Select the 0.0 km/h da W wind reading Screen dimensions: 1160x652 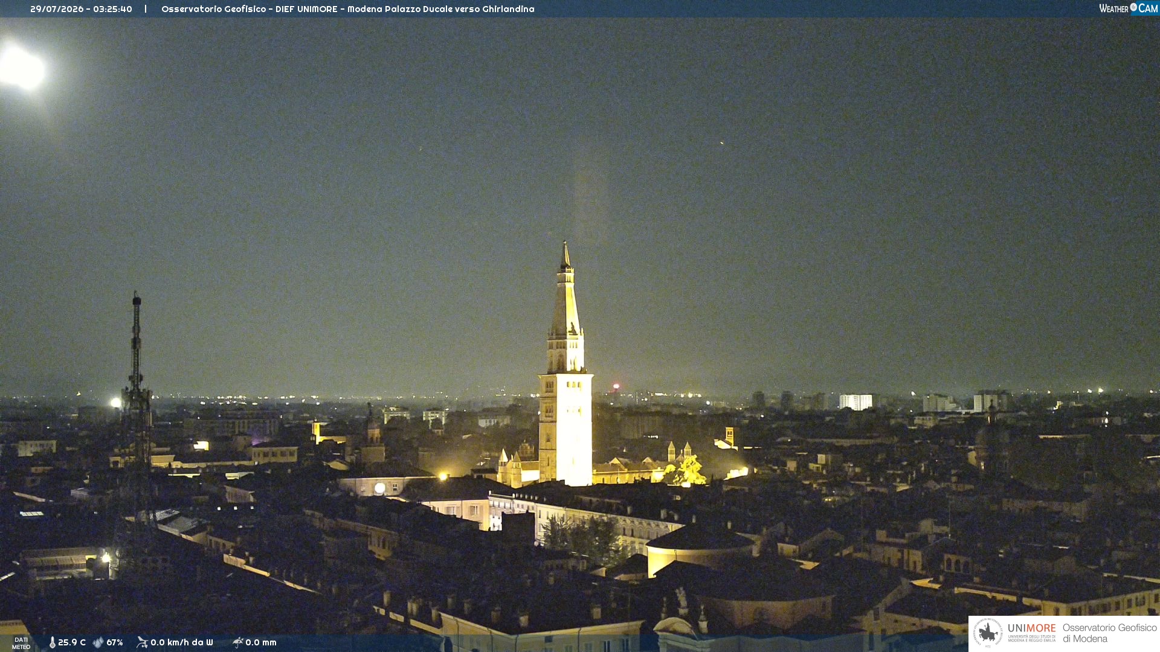182,642
